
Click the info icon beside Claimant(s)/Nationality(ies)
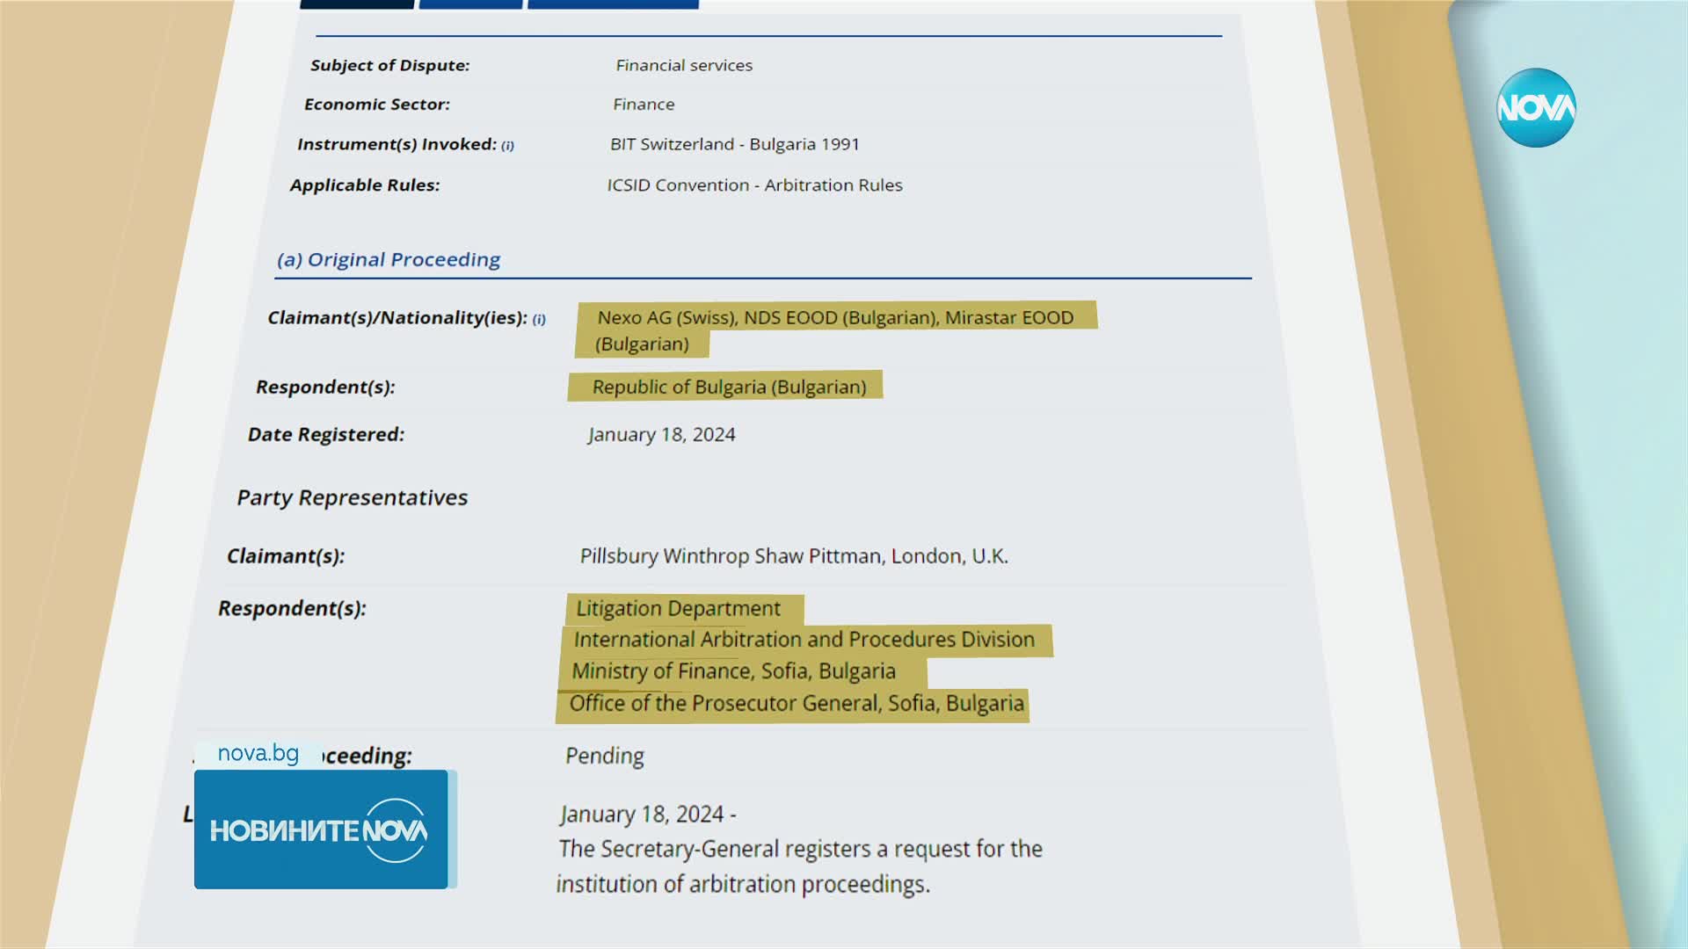[x=539, y=319]
